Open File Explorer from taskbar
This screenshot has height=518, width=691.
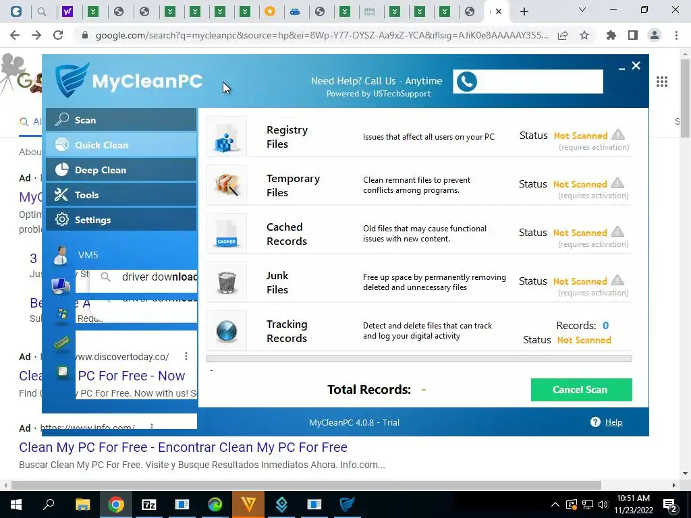click(82, 505)
